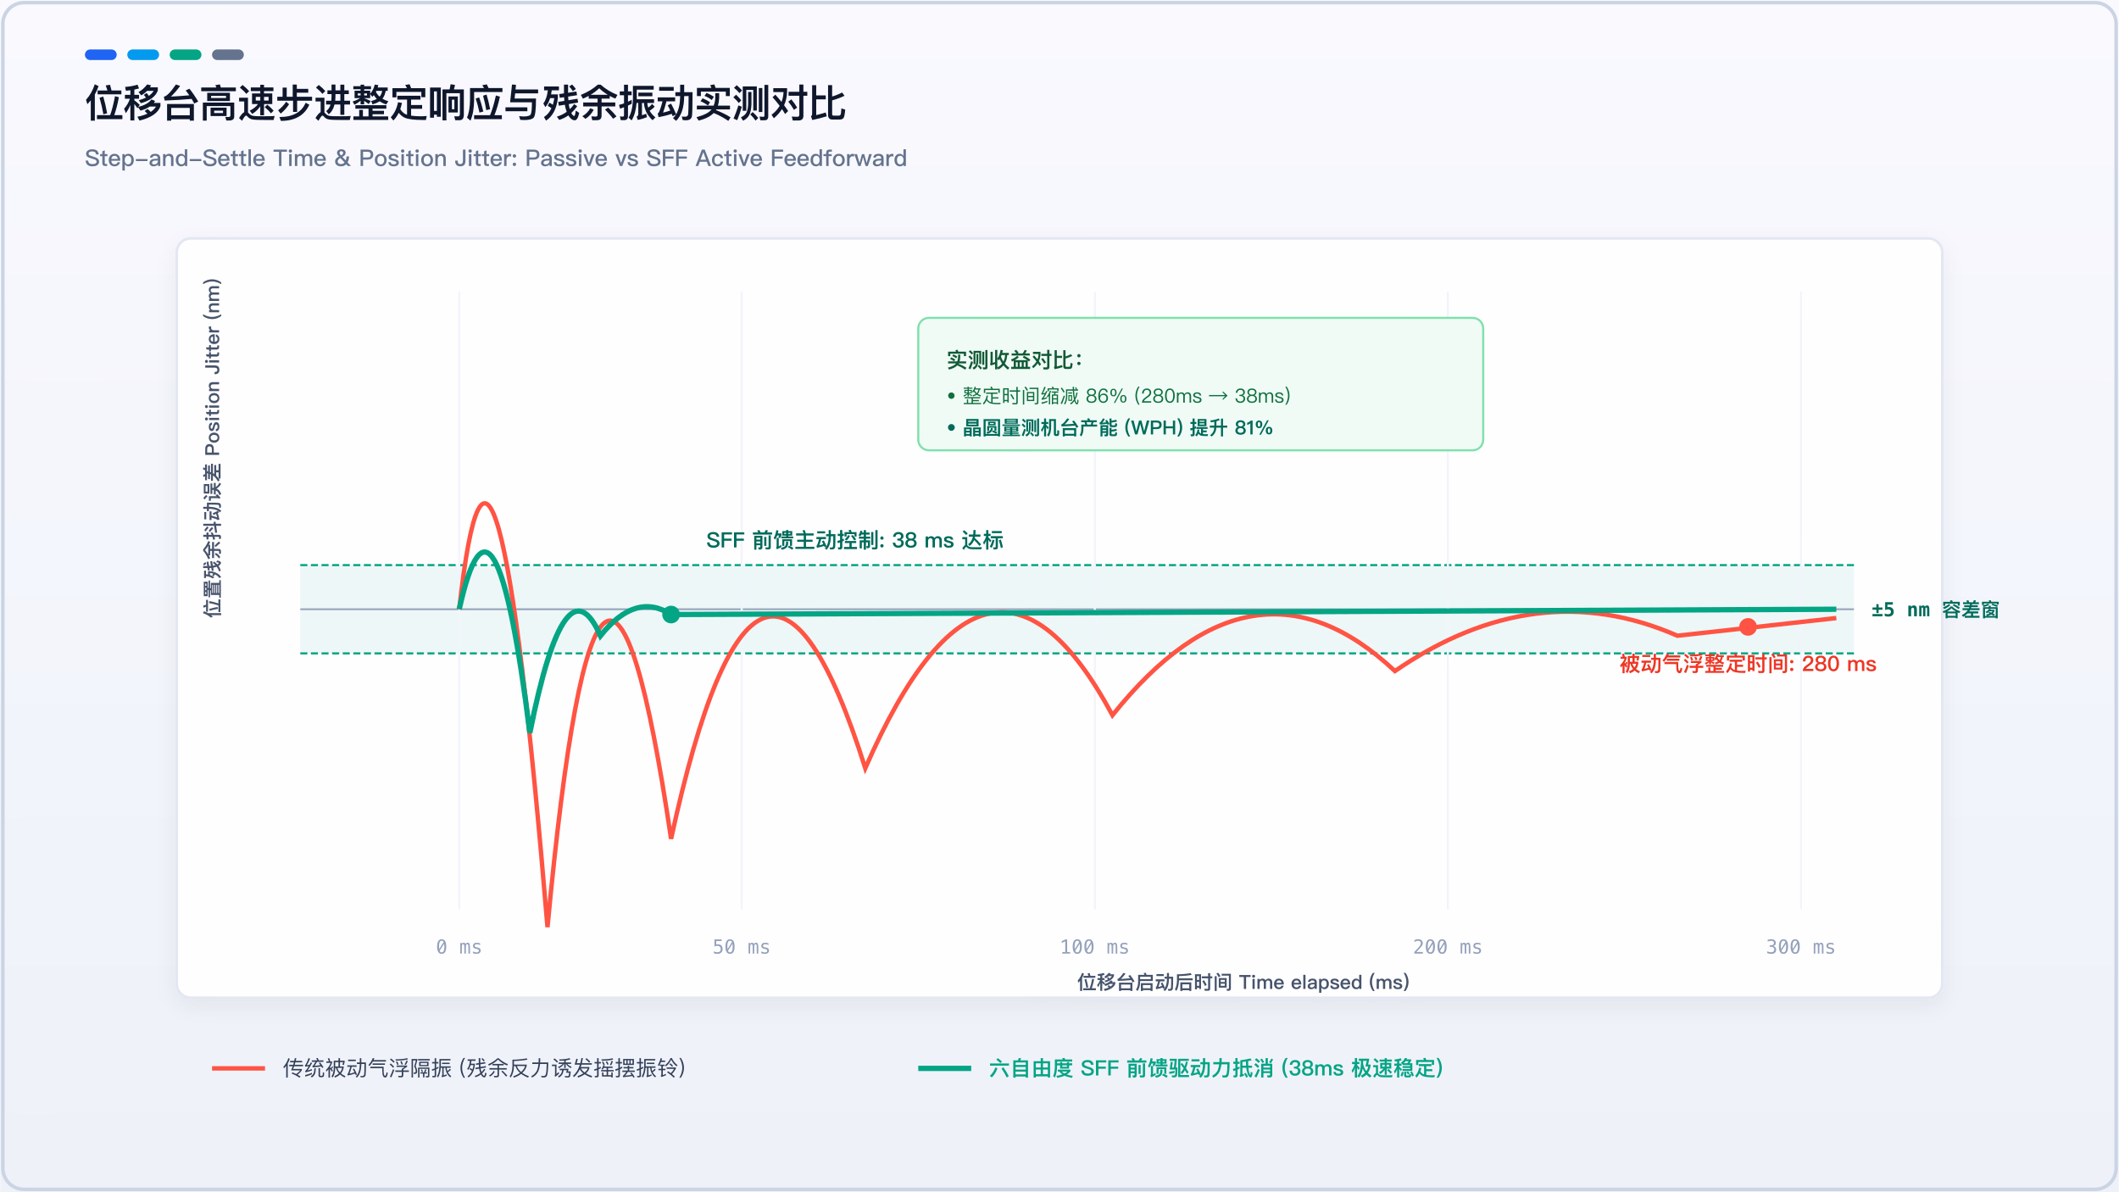
Task: Click the gray pill above the title
Action: [228, 55]
